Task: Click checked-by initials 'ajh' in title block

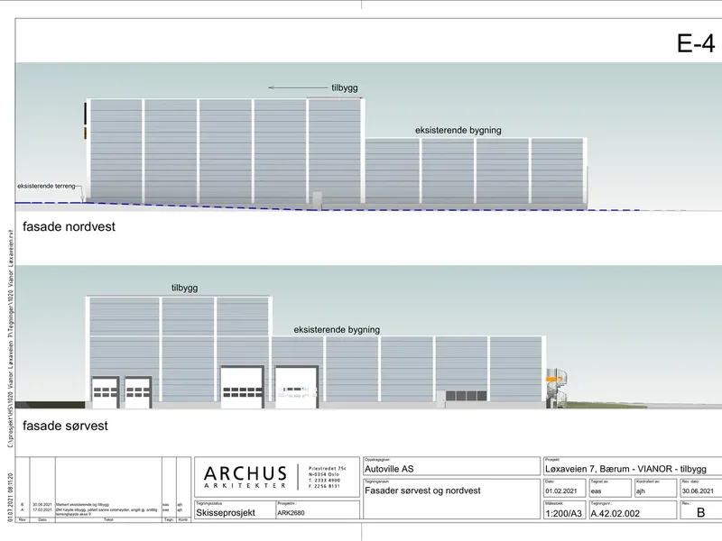Action: click(641, 491)
